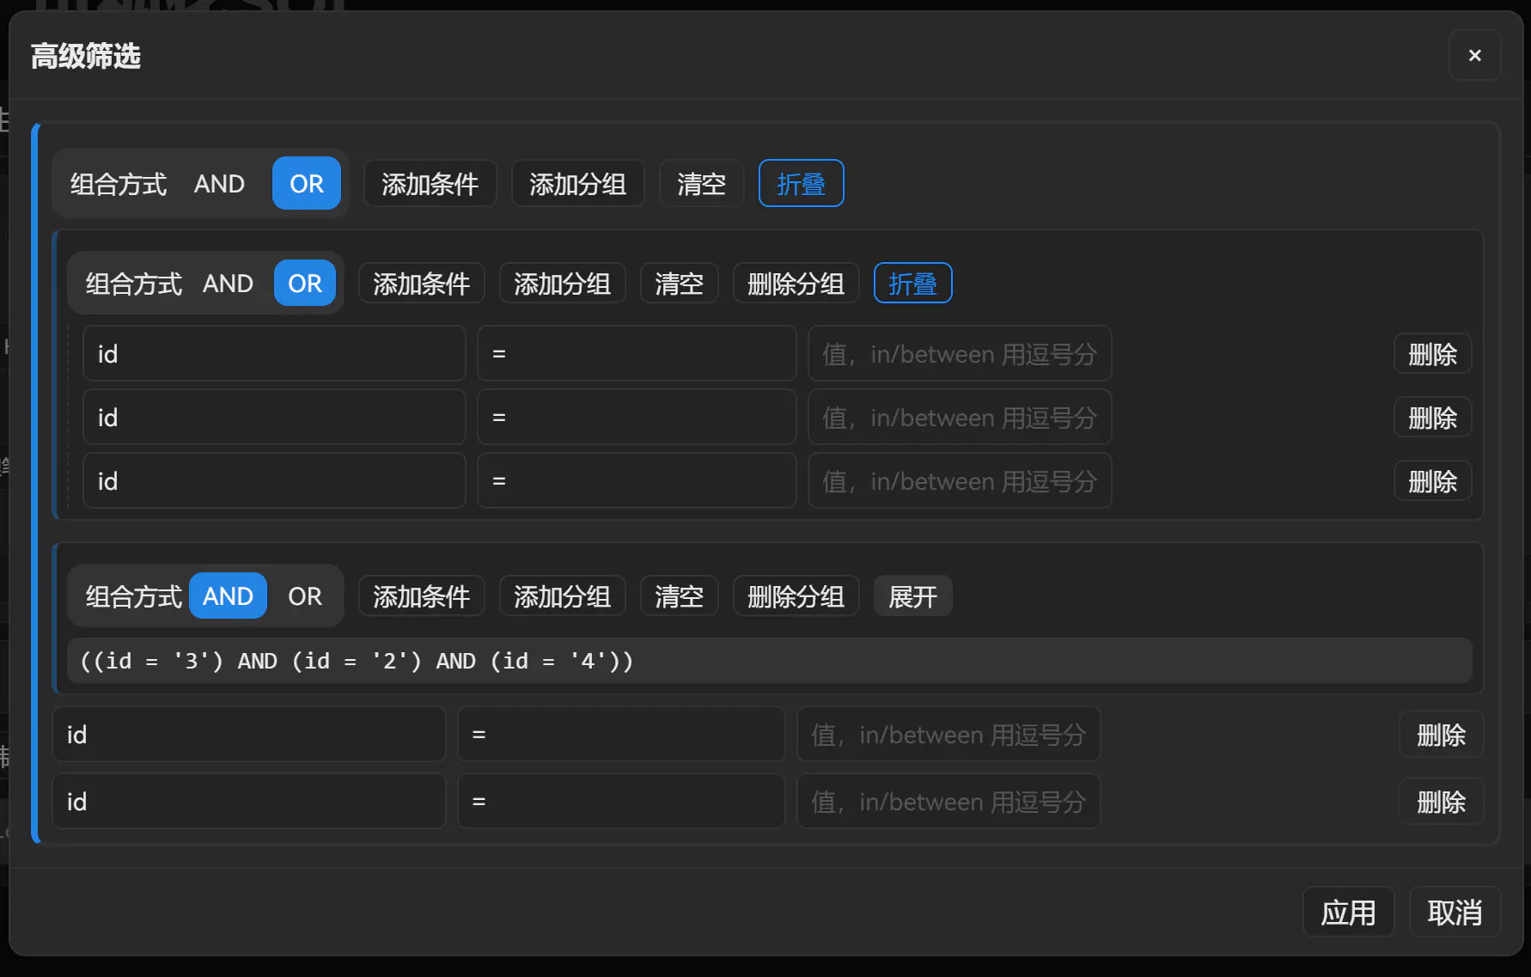Click 添加分组 in the outermost group toolbar

pyautogui.click(x=577, y=184)
